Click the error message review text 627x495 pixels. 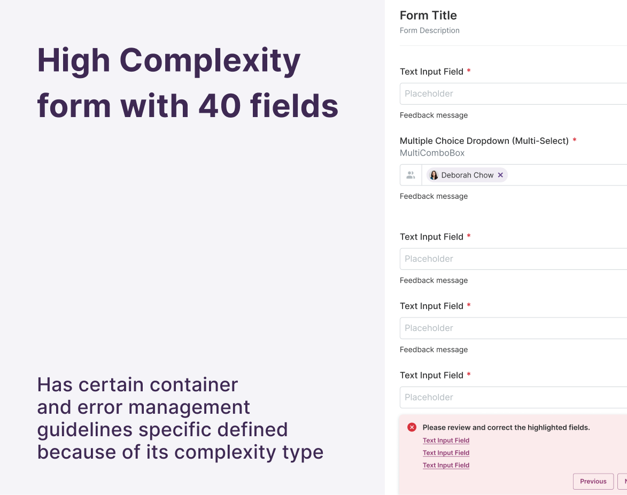[x=506, y=428]
